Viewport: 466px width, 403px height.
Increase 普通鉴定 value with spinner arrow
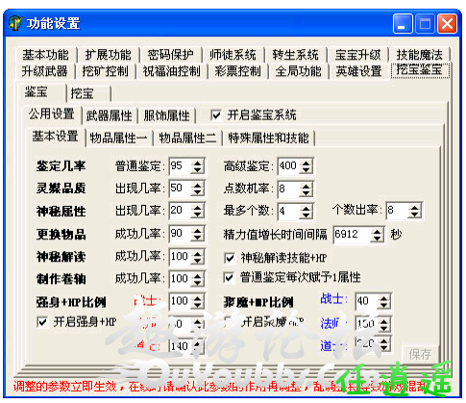[198, 164]
